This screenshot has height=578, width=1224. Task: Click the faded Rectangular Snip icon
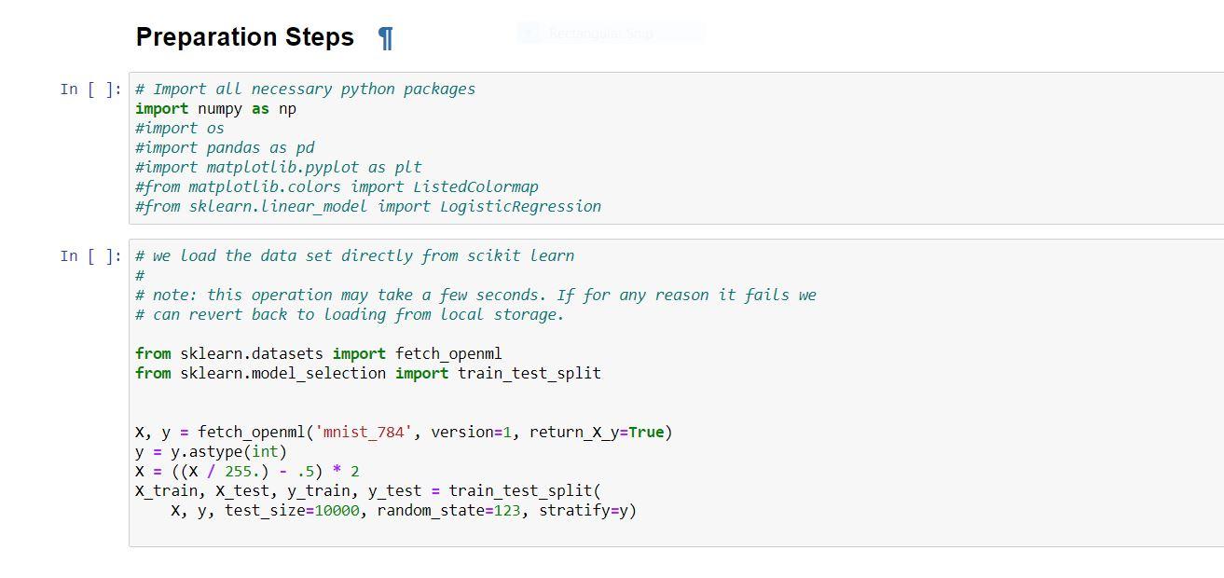pos(529,32)
